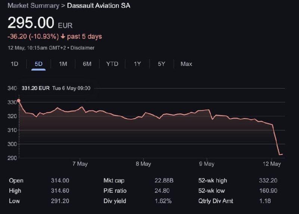Select the 1Y range tab
The width and height of the screenshot is (299, 214).
[137, 64]
